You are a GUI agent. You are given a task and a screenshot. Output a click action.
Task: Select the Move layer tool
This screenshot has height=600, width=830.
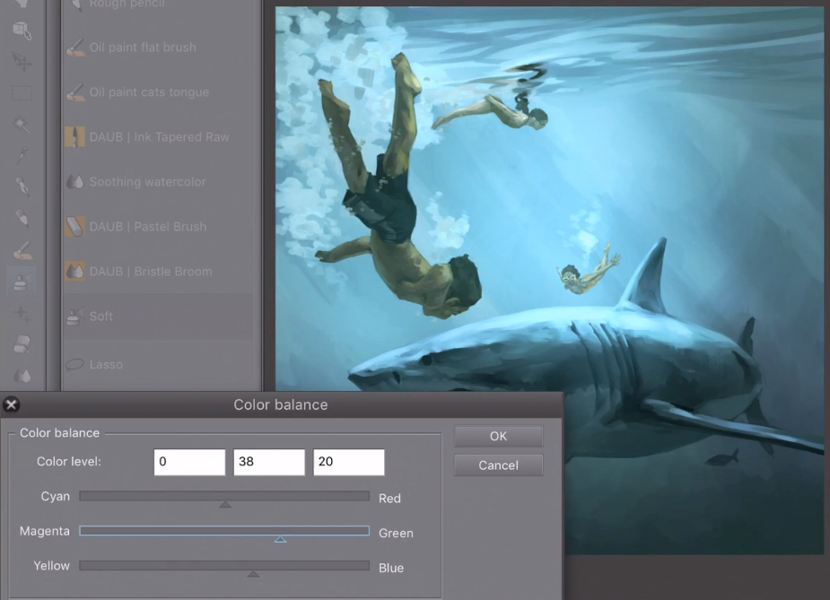(22, 61)
